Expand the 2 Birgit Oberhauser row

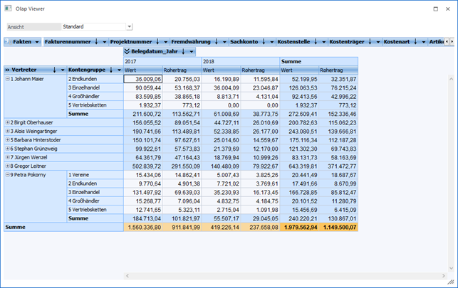pyautogui.click(x=7, y=122)
